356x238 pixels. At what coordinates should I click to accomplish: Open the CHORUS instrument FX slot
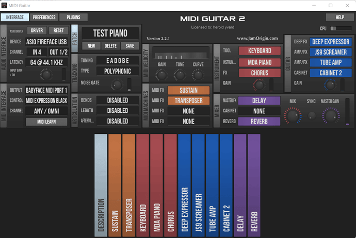click(260, 73)
